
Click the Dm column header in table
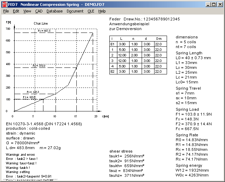[159, 39]
